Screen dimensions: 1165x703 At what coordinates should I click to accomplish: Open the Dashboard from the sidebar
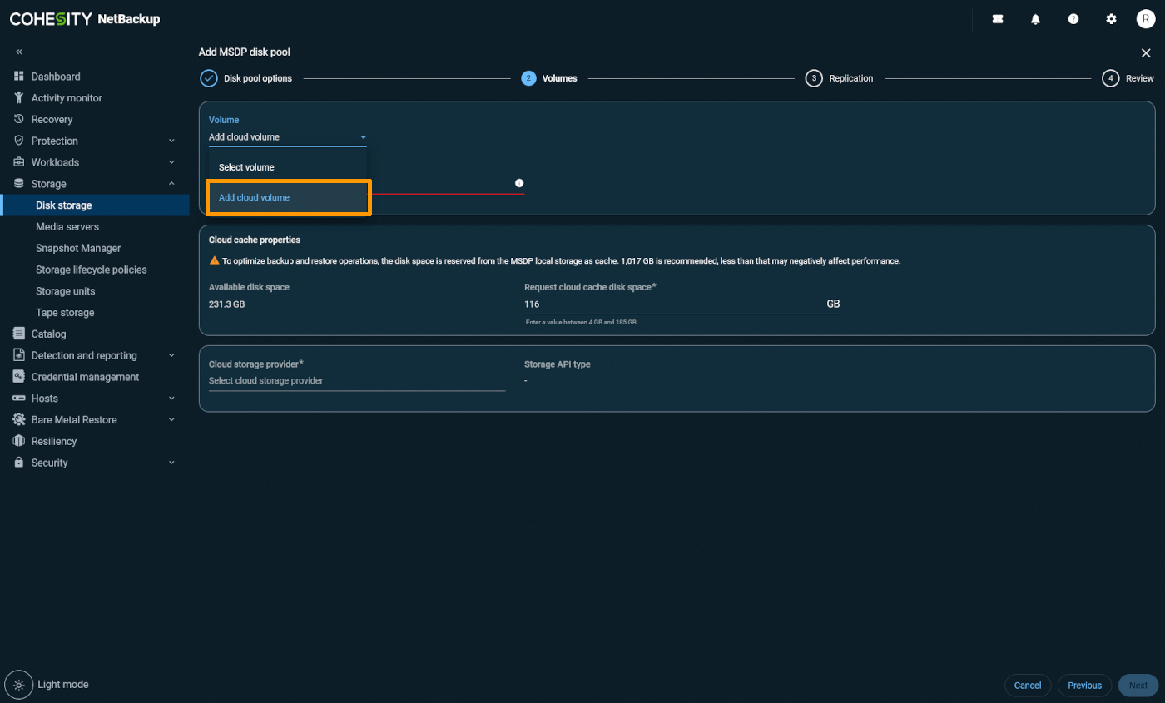53,76
